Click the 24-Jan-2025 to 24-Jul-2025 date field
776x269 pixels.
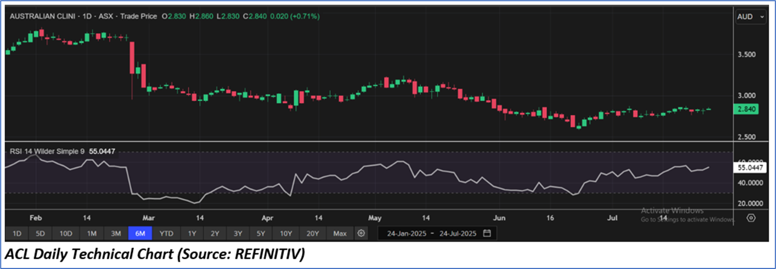click(x=430, y=234)
